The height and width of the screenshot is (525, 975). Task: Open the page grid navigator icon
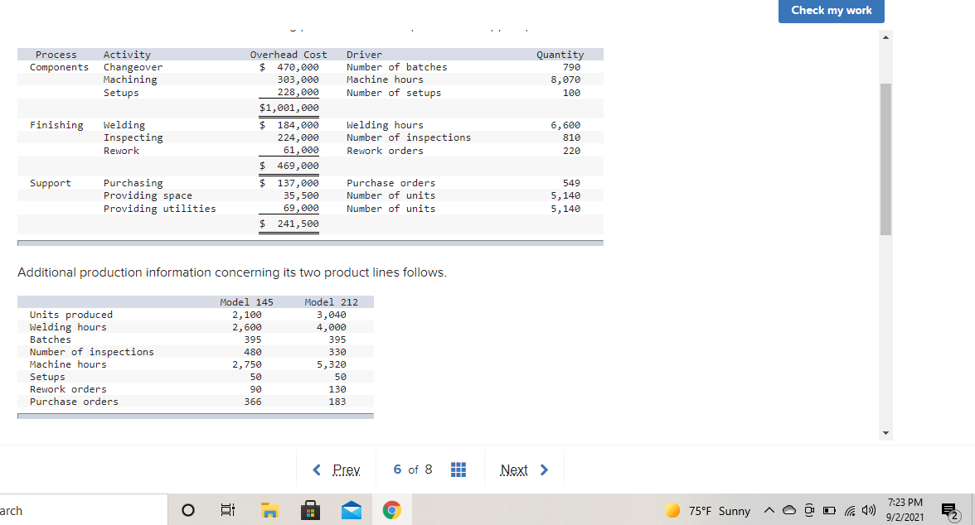tap(458, 470)
